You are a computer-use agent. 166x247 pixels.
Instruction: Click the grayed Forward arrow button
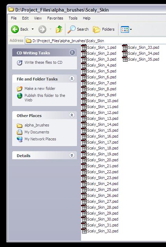tap(42, 29)
